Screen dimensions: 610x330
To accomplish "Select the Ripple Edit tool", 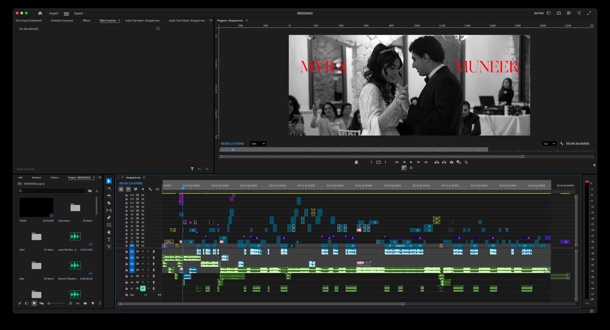I will coord(109,196).
